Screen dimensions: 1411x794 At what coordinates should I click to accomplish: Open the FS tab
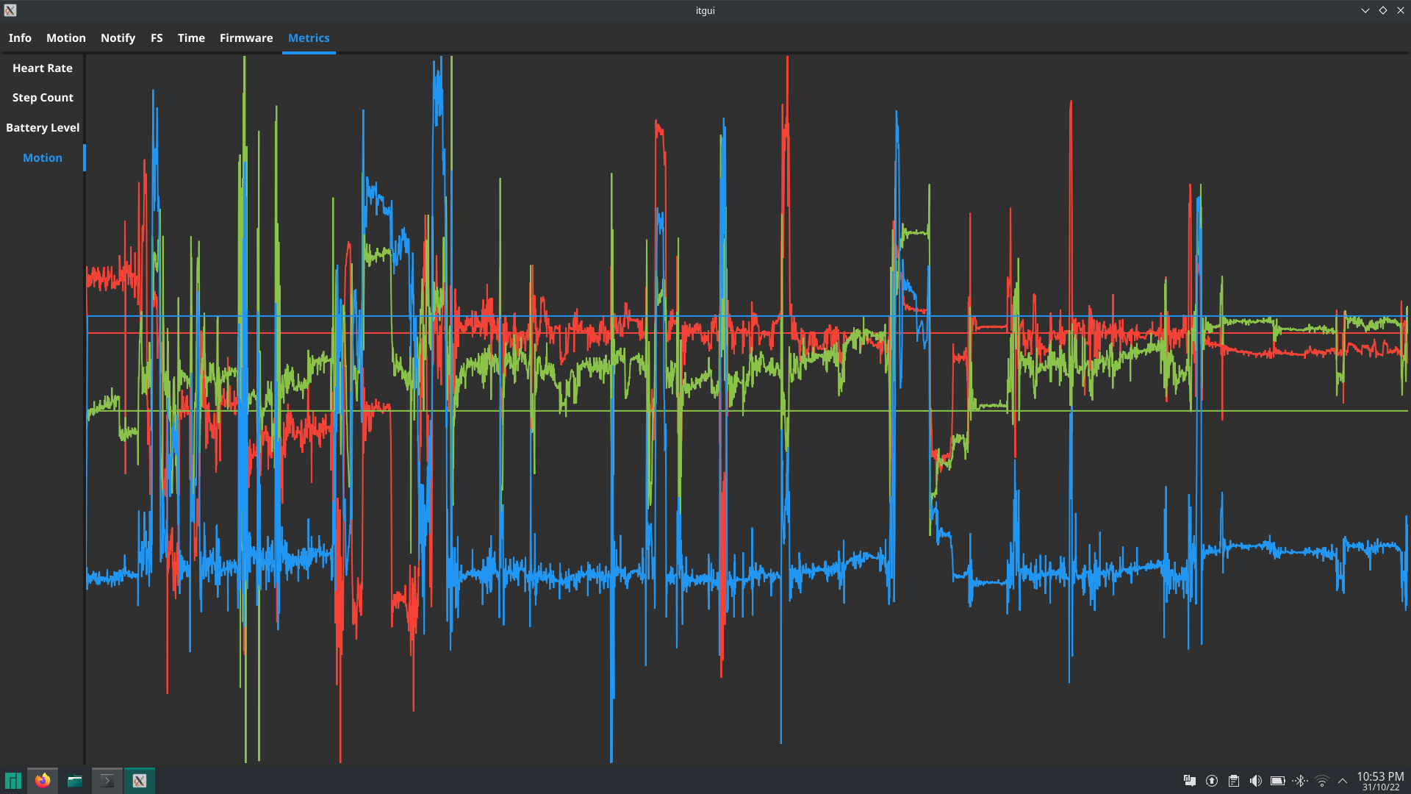coord(157,38)
